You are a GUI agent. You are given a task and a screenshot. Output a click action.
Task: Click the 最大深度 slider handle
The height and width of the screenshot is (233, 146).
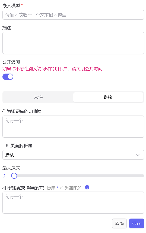pyautogui.click(x=14, y=176)
